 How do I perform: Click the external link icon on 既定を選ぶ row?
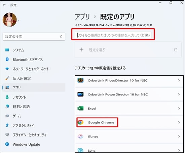(176, 50)
